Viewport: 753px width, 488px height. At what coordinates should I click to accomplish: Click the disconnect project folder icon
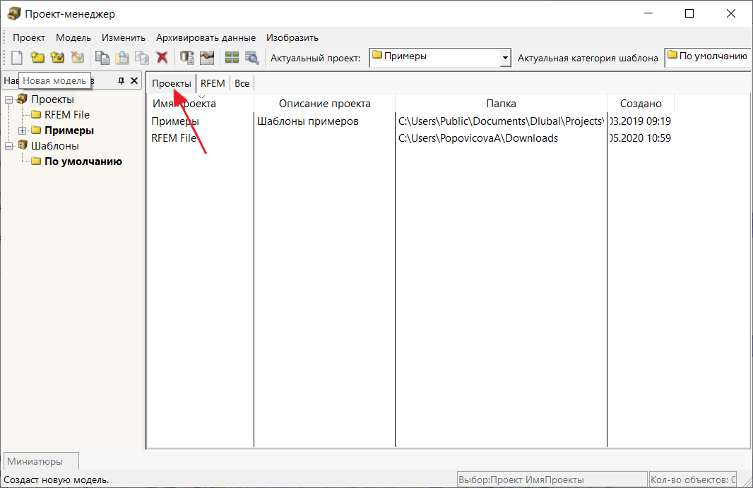coord(77,58)
